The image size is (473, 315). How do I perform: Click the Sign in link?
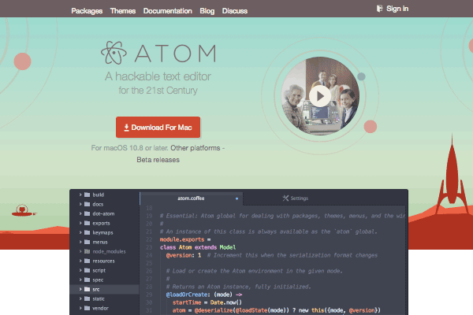tap(397, 9)
